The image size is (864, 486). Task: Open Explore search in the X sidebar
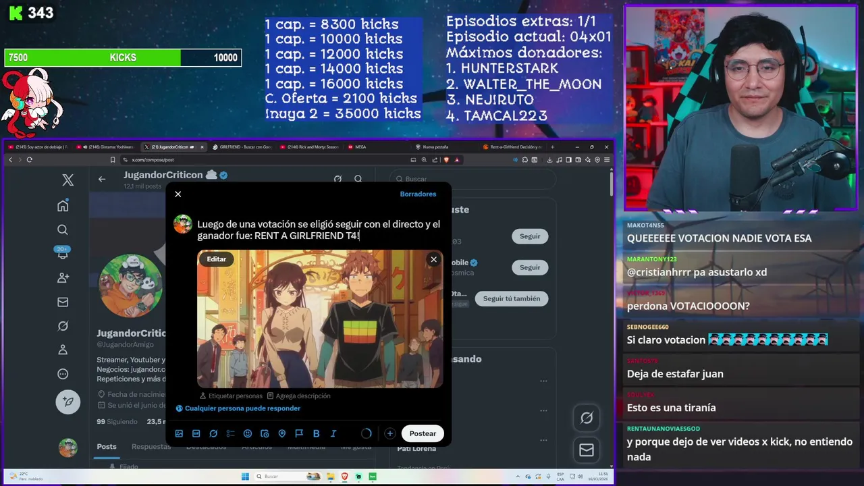point(63,230)
